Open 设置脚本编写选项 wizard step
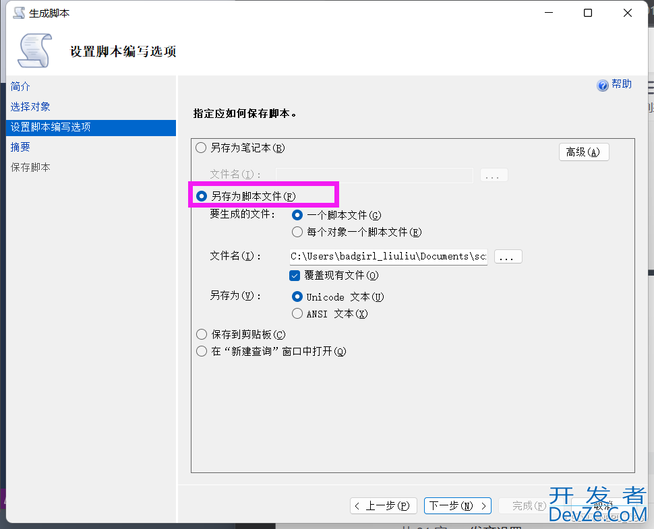Viewport: 654px width, 529px height. tap(91, 127)
